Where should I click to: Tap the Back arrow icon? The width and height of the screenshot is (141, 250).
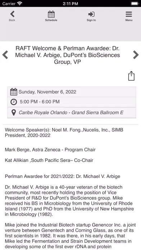(12, 14)
